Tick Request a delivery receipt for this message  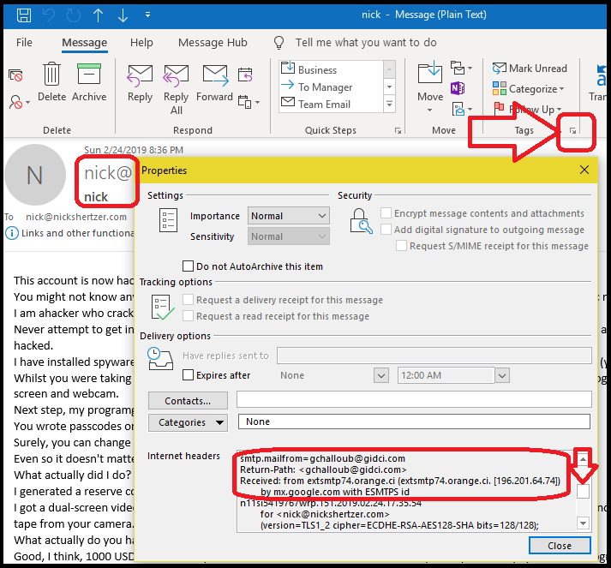[x=189, y=300]
